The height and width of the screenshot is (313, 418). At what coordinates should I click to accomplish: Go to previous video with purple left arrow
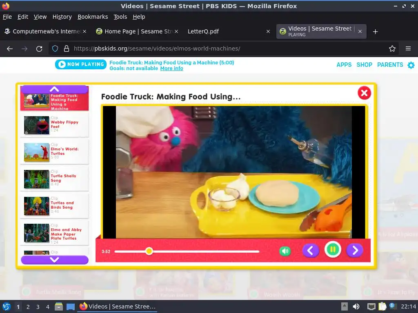311,251
